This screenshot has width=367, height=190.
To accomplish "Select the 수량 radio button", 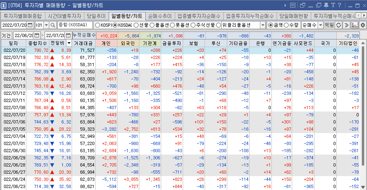I will 286,25.
